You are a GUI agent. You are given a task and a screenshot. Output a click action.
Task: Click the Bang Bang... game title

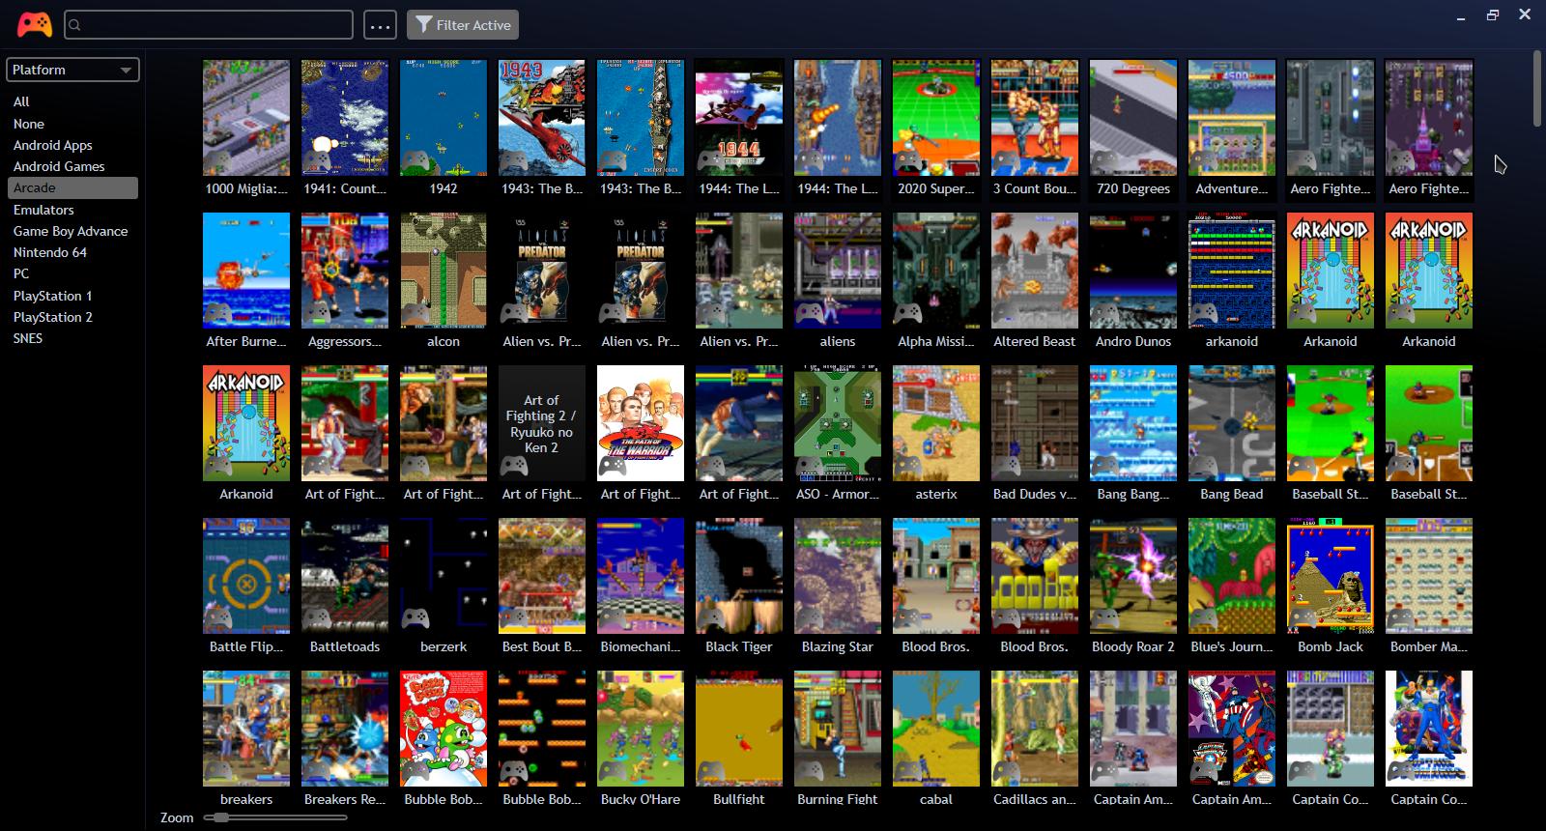(x=1133, y=494)
